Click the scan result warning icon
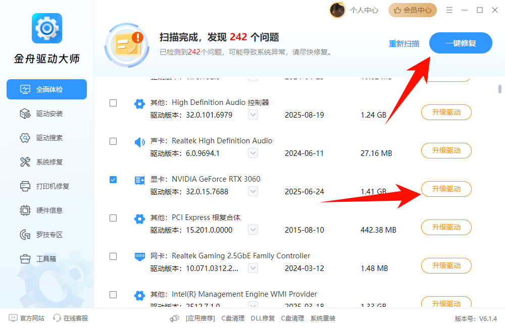The height and width of the screenshot is (328, 505). click(127, 45)
